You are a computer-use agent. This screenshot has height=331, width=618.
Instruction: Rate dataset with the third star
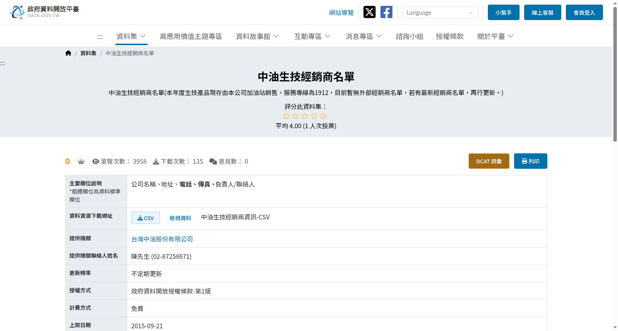coord(305,116)
